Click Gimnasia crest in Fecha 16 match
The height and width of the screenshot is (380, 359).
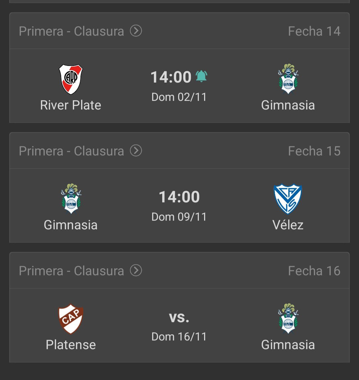[x=288, y=319]
